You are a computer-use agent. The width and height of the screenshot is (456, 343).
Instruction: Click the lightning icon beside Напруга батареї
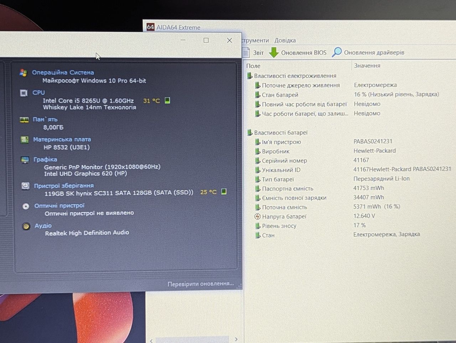point(257,216)
